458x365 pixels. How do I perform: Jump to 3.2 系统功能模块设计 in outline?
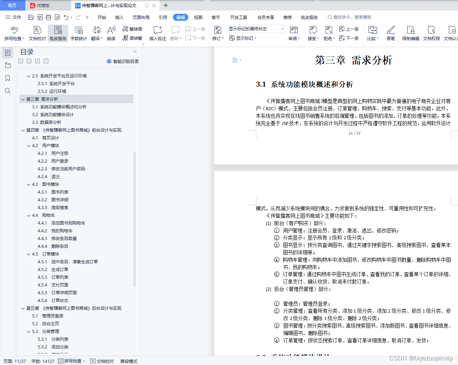(x=53, y=115)
